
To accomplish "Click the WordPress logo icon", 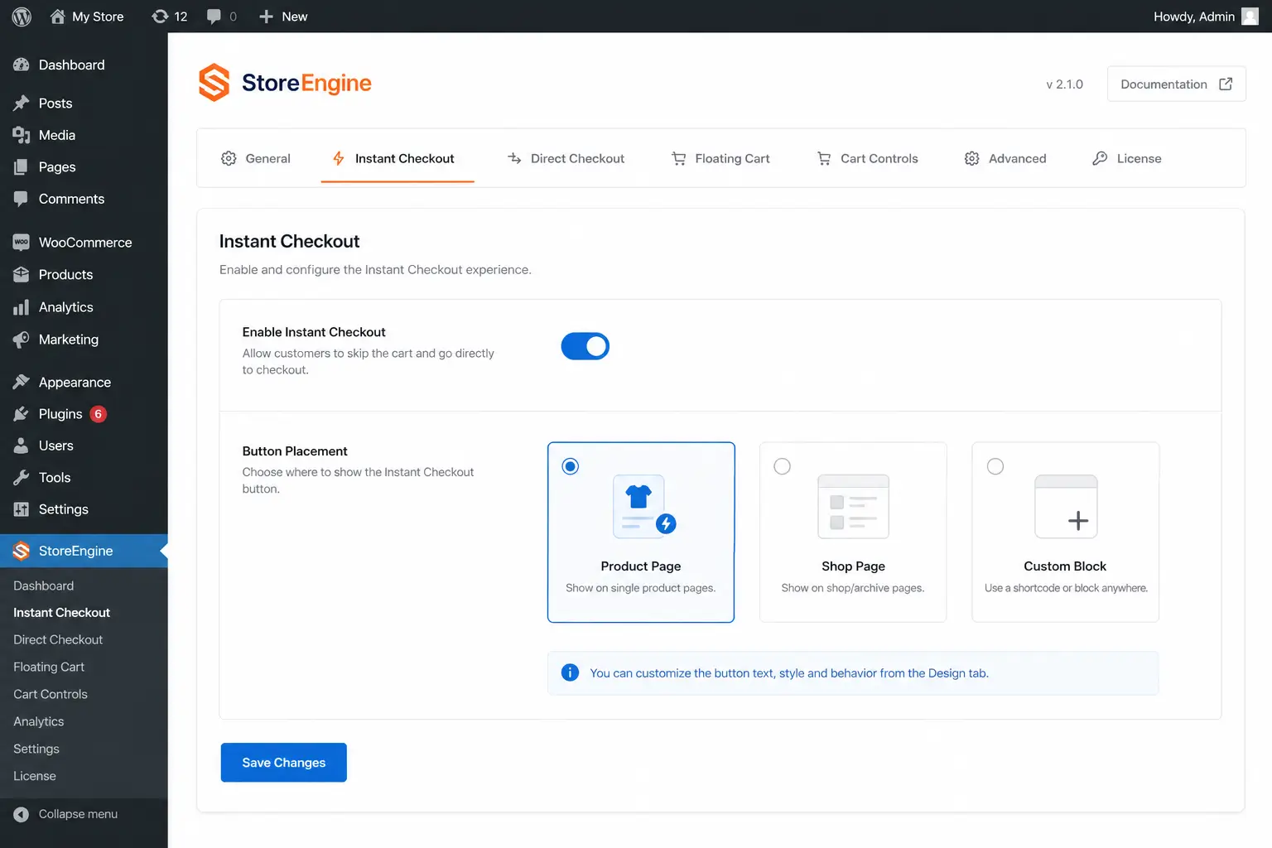I will [x=22, y=17].
